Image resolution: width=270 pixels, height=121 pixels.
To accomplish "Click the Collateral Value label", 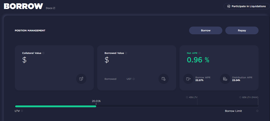I will tap(32, 53).
